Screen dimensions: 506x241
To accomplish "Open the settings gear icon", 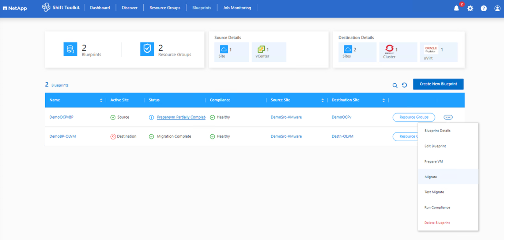I will [x=470, y=8].
